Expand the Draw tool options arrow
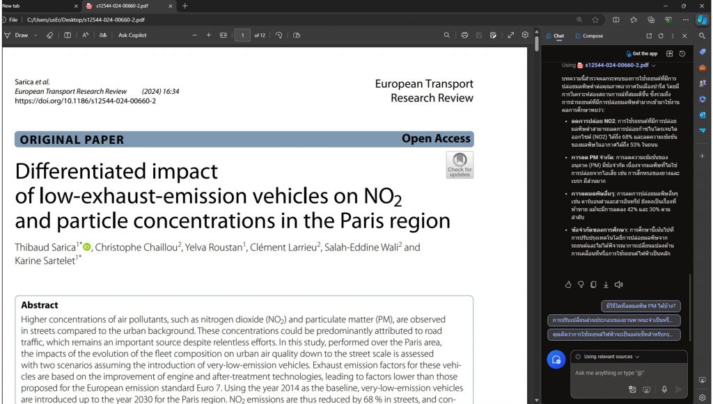This screenshot has width=713, height=404. [36, 35]
